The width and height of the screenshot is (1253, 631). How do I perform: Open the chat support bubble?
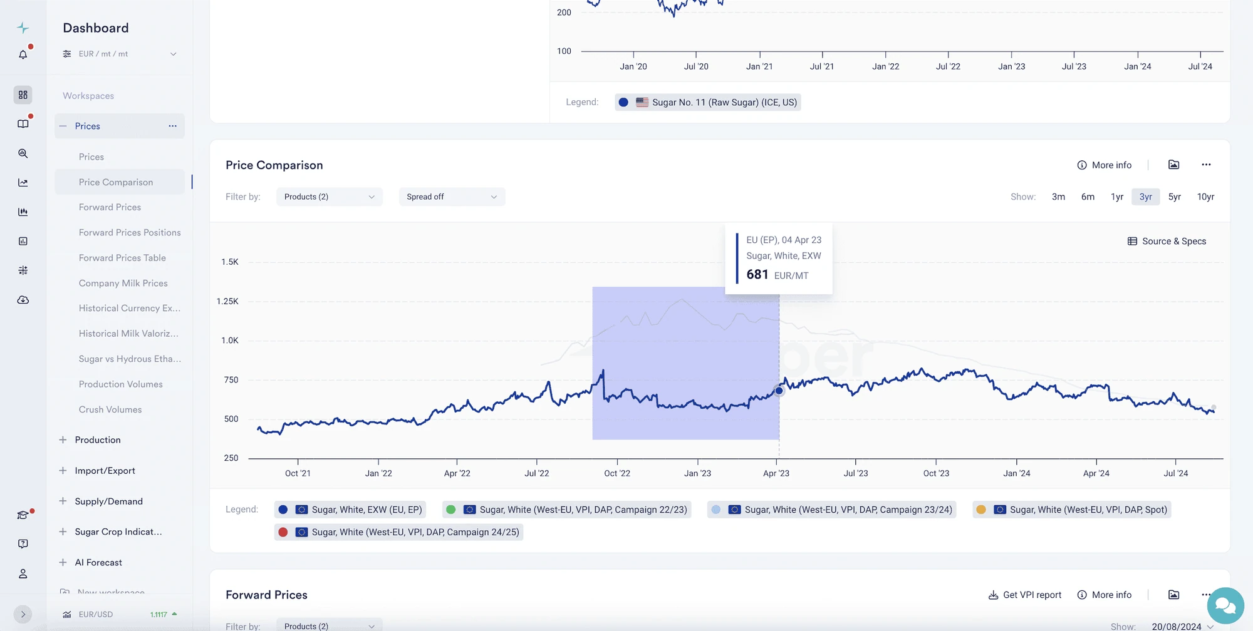coord(1225,606)
